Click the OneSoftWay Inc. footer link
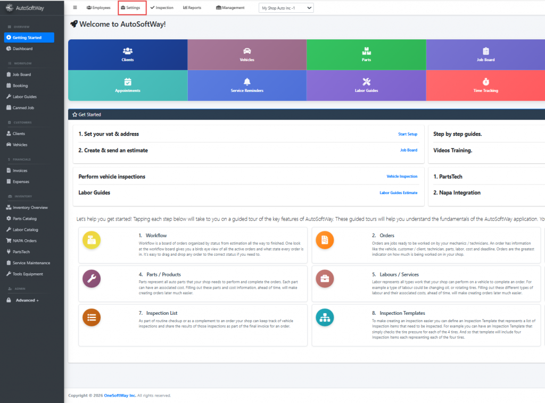The image size is (545, 403). point(120,396)
